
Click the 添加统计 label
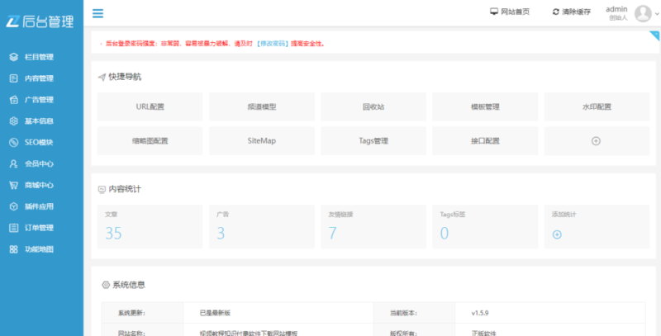tap(564, 215)
